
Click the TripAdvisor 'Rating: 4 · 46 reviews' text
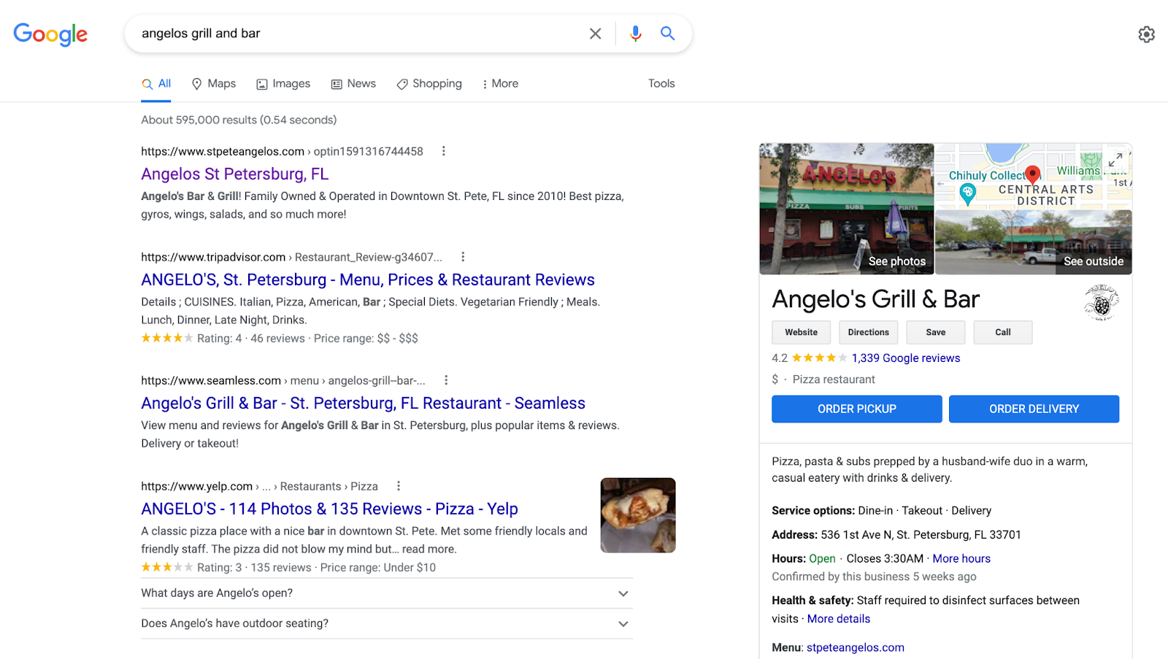point(250,339)
